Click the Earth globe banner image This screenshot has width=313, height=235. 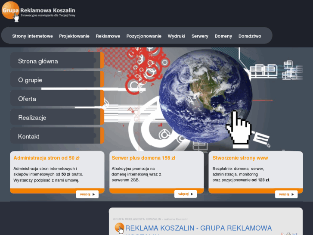coord(206,96)
